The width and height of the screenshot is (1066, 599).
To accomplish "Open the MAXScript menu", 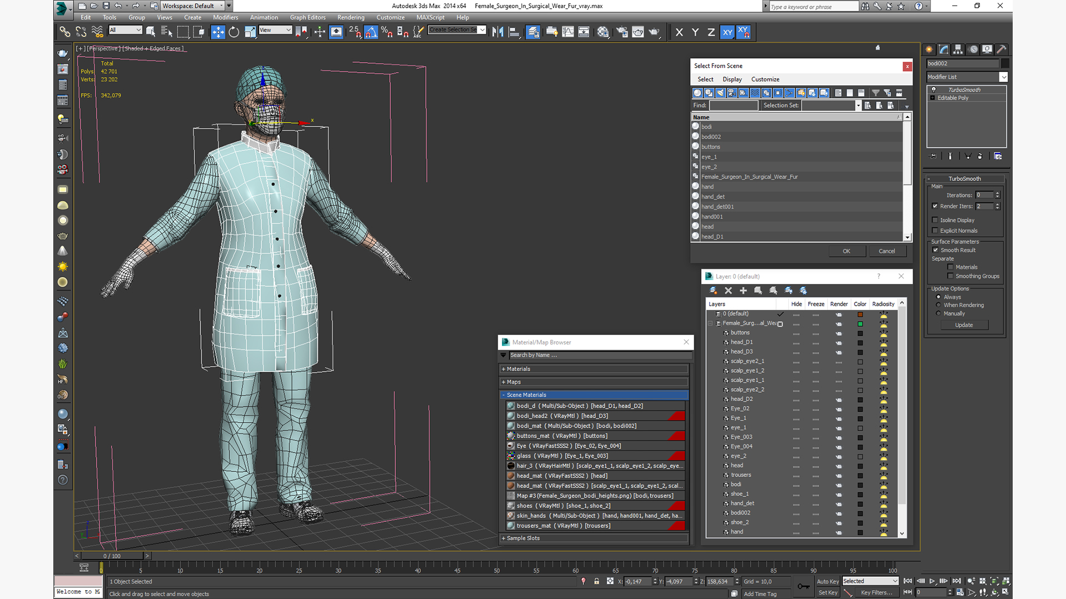I will pos(430,17).
